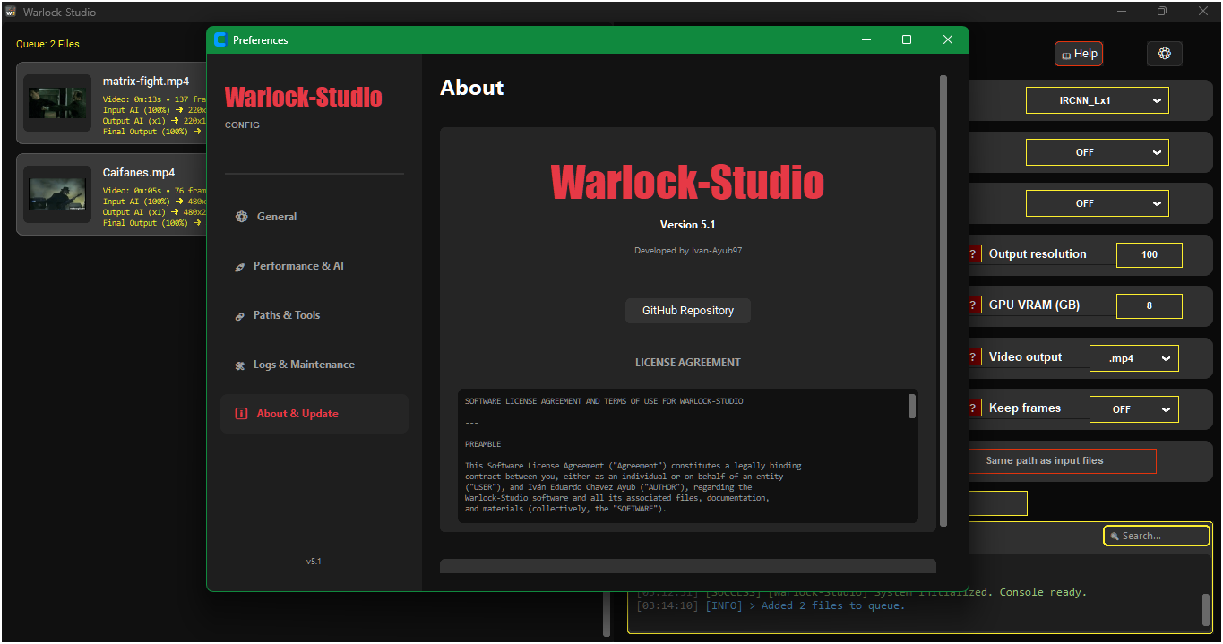Open the Logs & Maintenance section
1223x644 pixels.
[x=304, y=365]
